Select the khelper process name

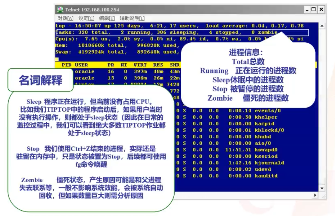tap(266, 117)
